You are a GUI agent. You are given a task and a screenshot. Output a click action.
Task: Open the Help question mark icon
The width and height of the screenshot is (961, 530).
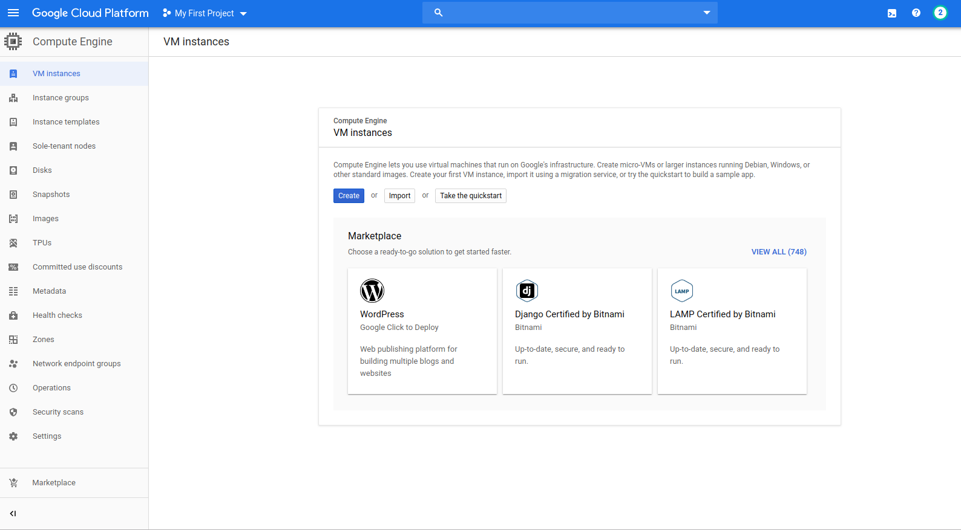coord(916,13)
